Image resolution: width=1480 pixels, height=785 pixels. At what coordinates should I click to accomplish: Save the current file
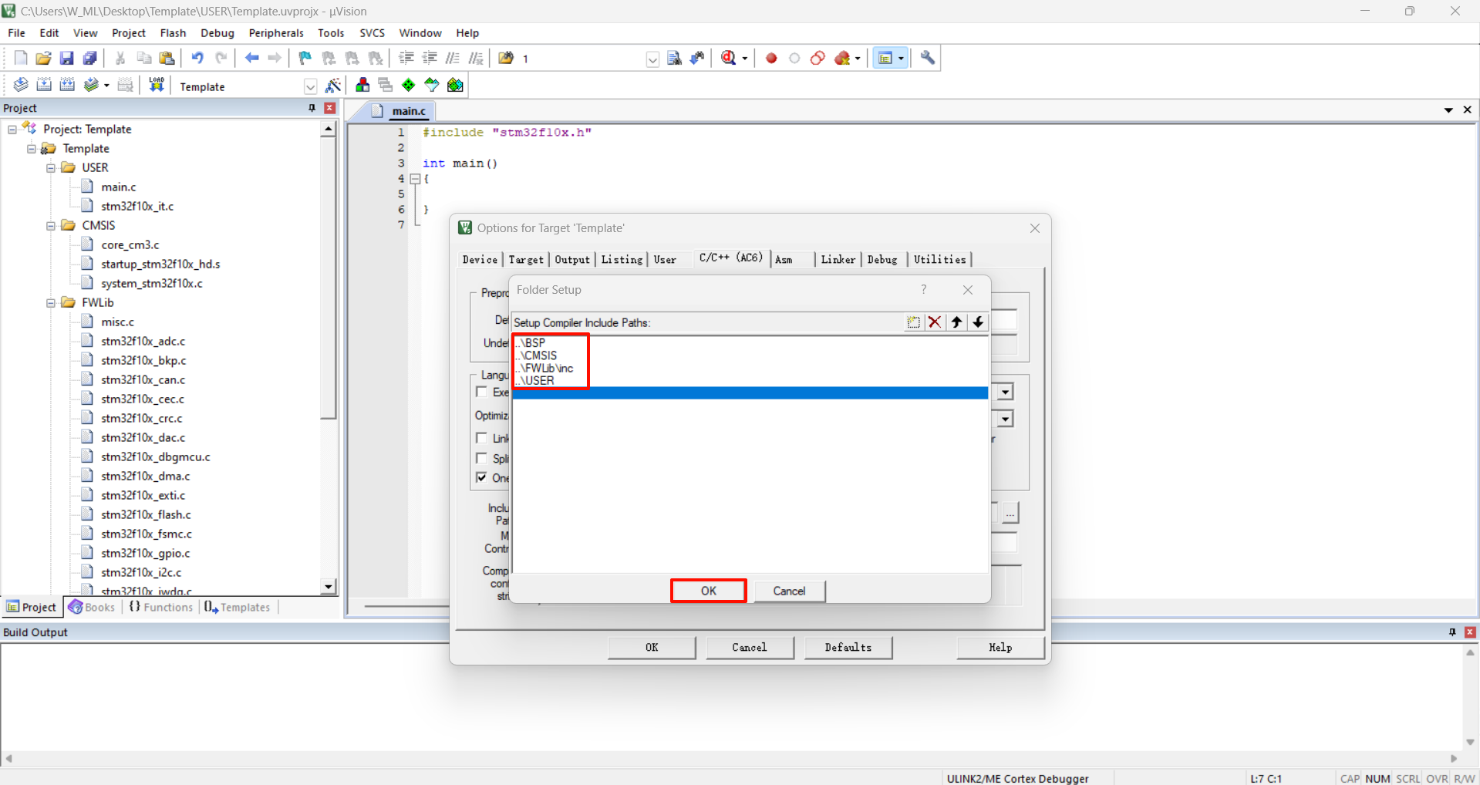point(67,58)
